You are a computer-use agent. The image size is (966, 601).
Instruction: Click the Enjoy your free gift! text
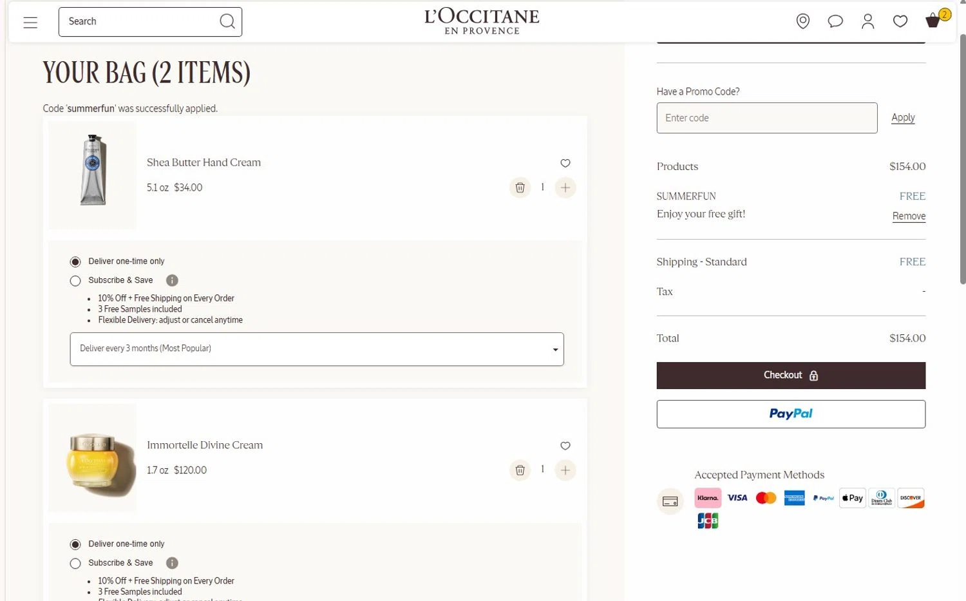701,214
